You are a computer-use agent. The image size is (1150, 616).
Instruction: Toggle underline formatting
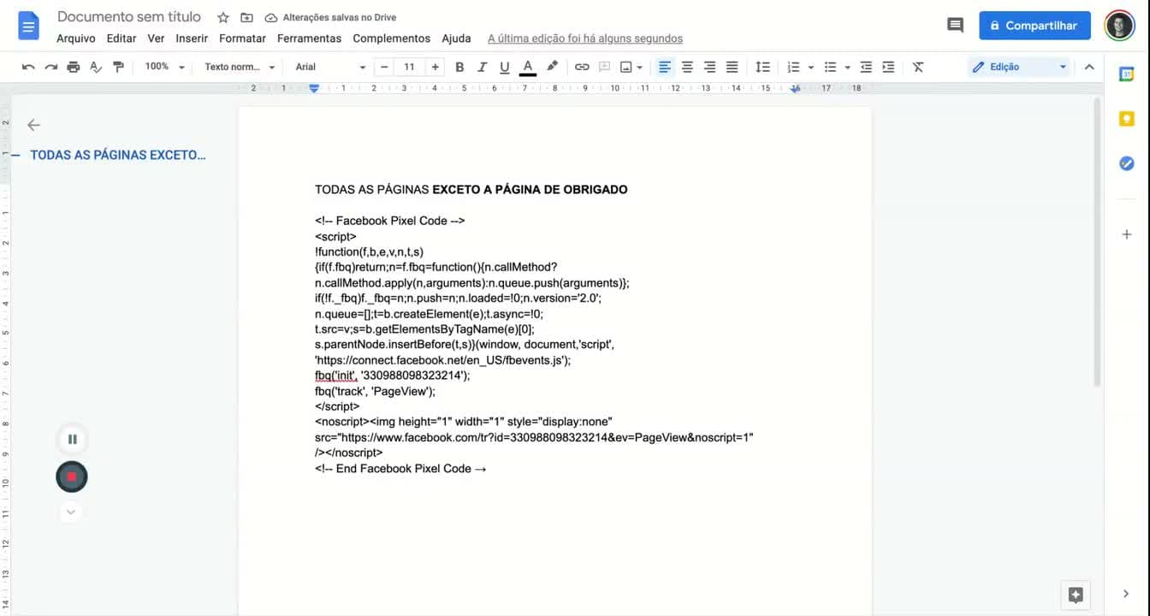click(x=505, y=67)
